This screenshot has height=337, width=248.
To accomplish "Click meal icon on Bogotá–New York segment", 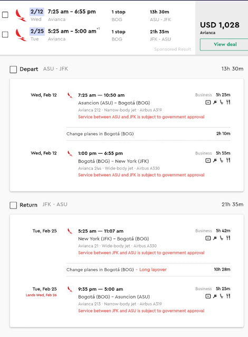I will coord(228,160).
